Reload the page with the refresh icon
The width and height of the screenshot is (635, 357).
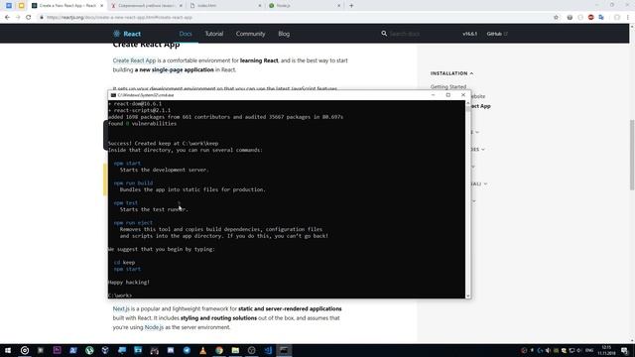29,18
